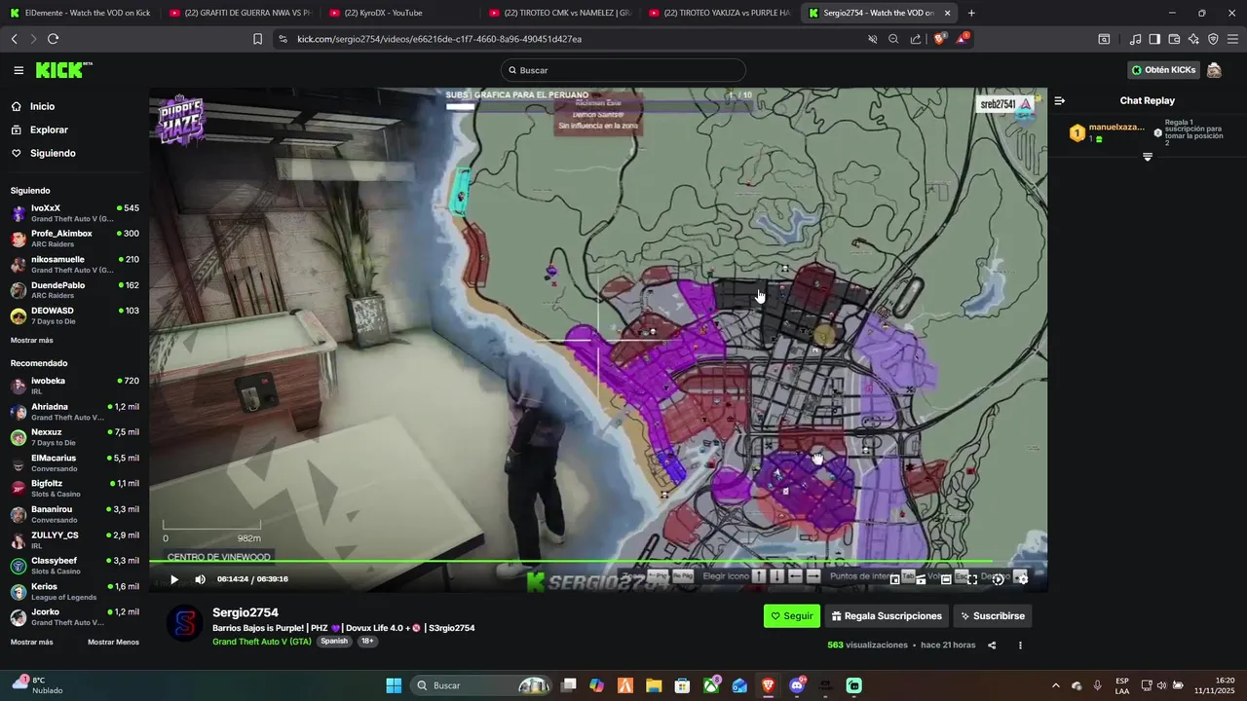Open the Brave Rewards triangle icon
Viewport: 1247px width, 701px height.
pyautogui.click(x=963, y=39)
